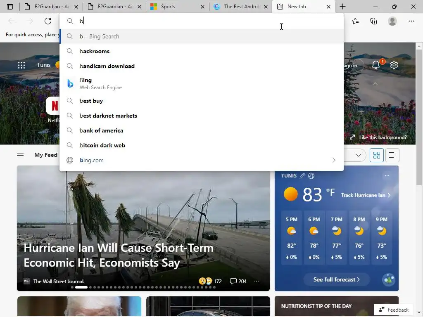The height and width of the screenshot is (317, 423).
Task: Open page settings gear icon
Action: pos(394,65)
